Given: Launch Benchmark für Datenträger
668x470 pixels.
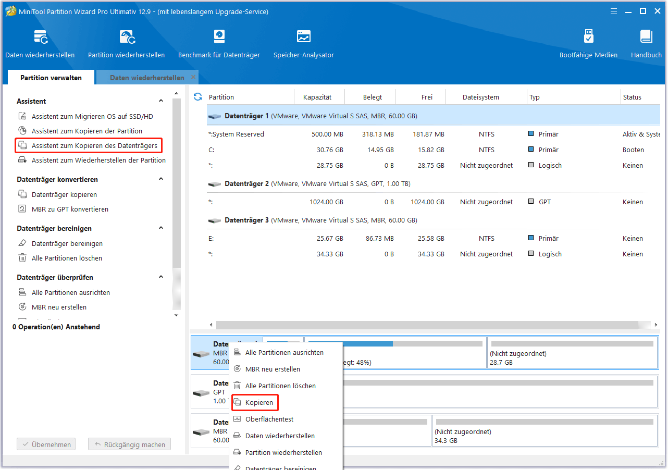Looking at the screenshot, I should pos(219,44).
